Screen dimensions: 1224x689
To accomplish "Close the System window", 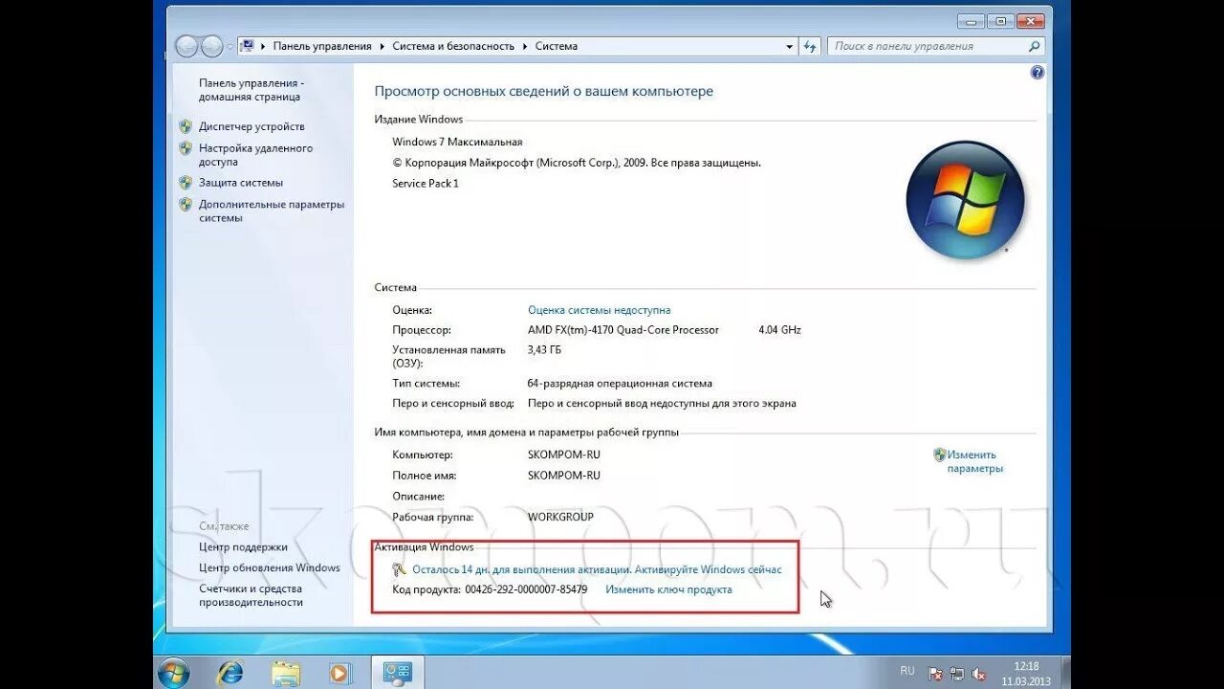I will coord(1031,20).
